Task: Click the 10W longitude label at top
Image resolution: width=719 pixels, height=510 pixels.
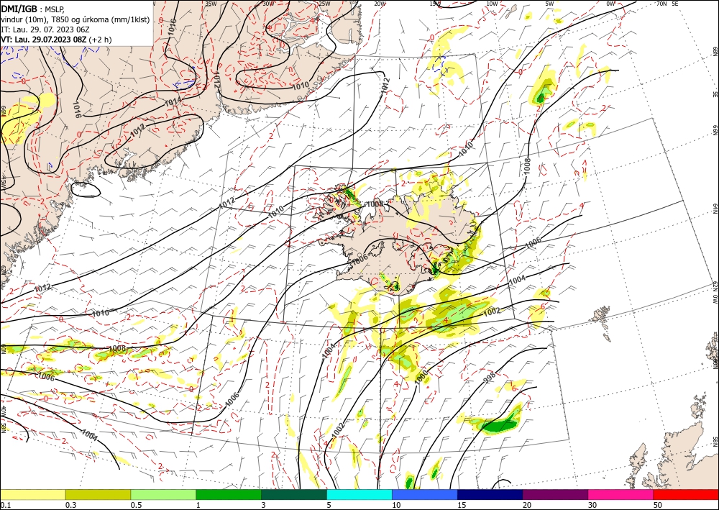Action: tap(492, 3)
